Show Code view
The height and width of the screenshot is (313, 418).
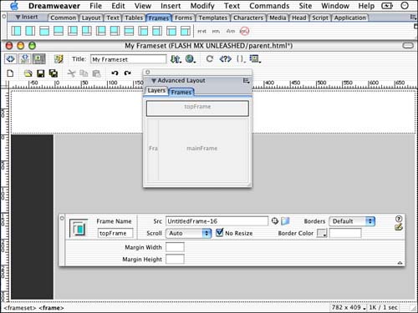(11, 59)
